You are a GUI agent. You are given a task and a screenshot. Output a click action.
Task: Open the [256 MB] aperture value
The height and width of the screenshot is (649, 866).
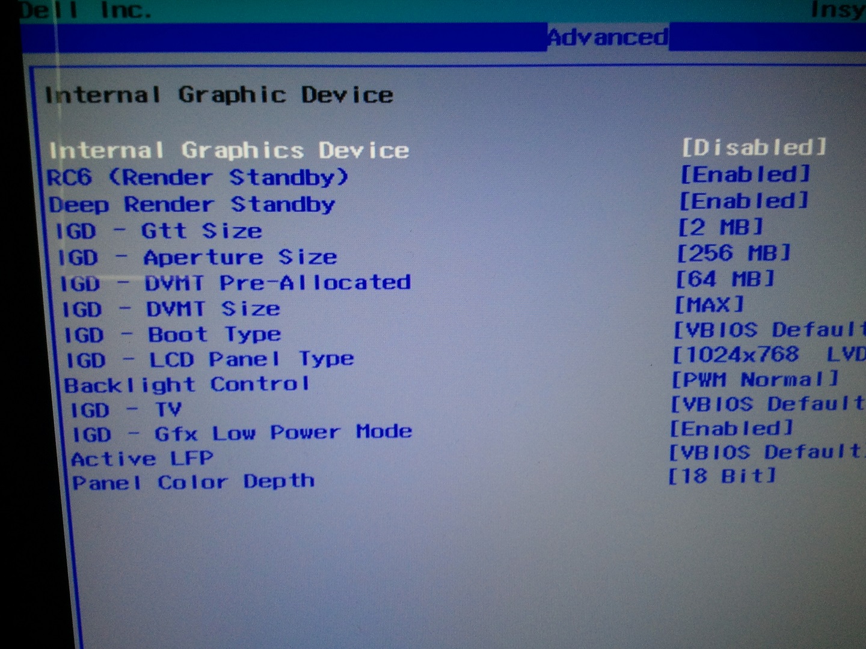(733, 253)
